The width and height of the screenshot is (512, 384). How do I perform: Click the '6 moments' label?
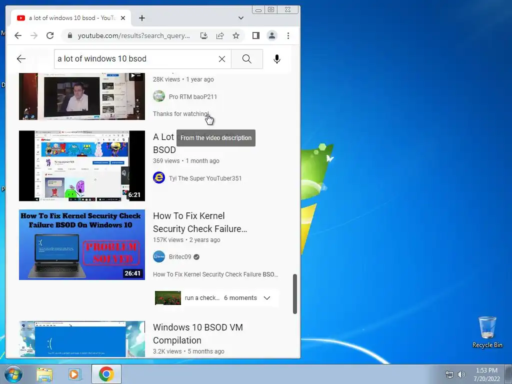click(x=240, y=298)
